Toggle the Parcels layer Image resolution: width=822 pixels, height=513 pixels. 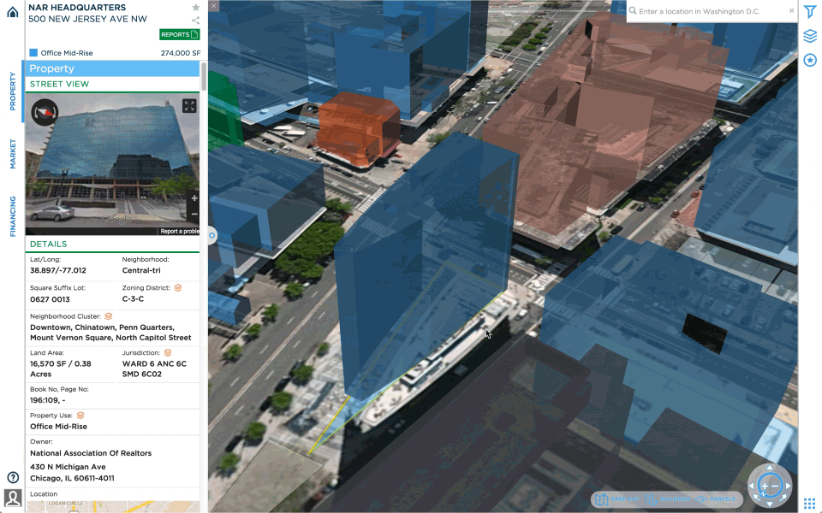[x=715, y=498]
